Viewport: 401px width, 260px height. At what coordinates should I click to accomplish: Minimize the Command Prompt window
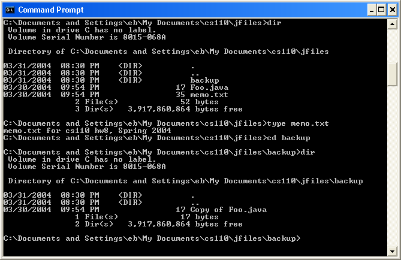click(372, 10)
